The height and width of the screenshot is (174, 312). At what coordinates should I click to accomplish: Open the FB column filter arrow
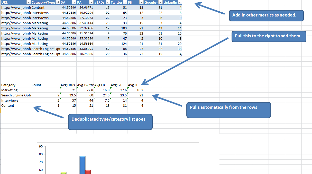point(141,2)
